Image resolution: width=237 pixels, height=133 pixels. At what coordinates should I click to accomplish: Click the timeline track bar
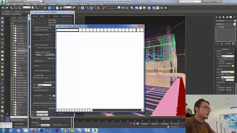pos(130,121)
